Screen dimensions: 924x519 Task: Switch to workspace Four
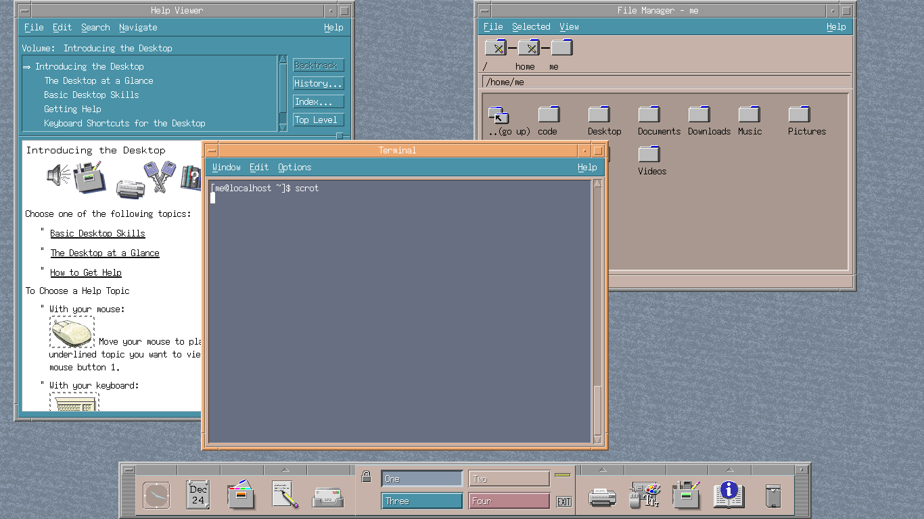click(509, 501)
